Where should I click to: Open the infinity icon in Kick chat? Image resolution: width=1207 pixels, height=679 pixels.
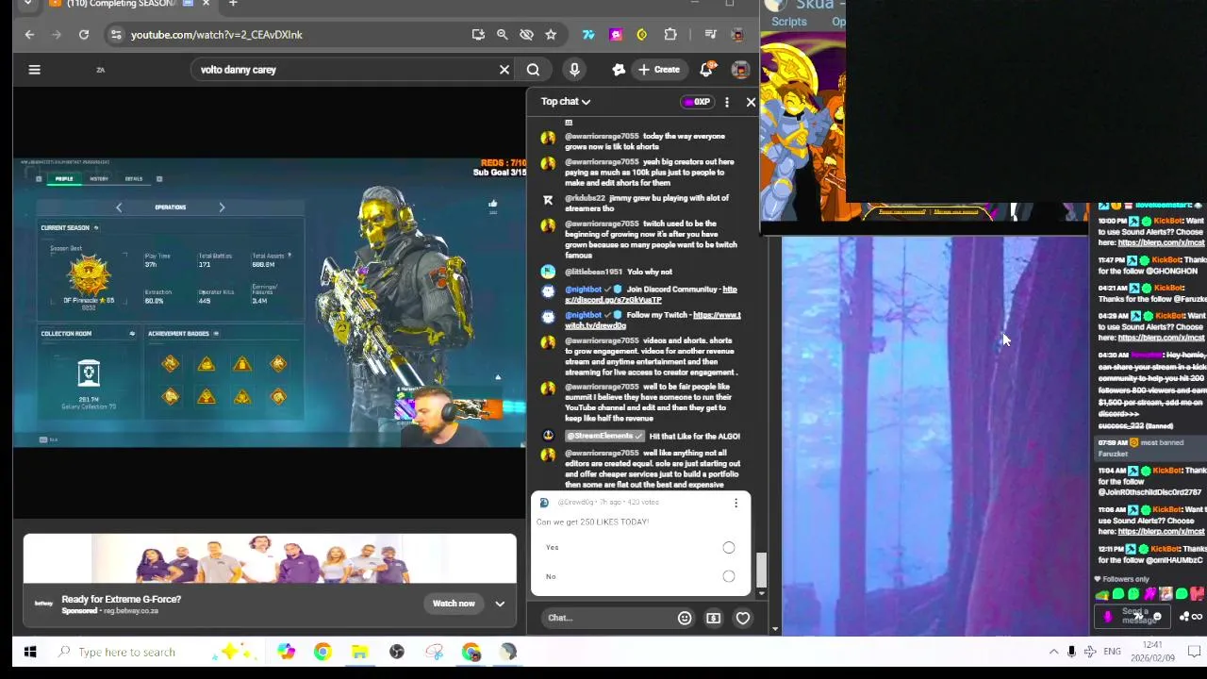(x=1197, y=617)
